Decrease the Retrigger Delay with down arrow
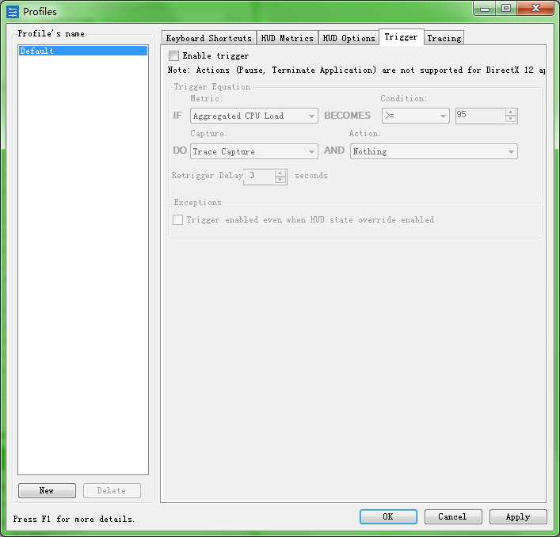This screenshot has height=537, width=560. click(x=280, y=181)
